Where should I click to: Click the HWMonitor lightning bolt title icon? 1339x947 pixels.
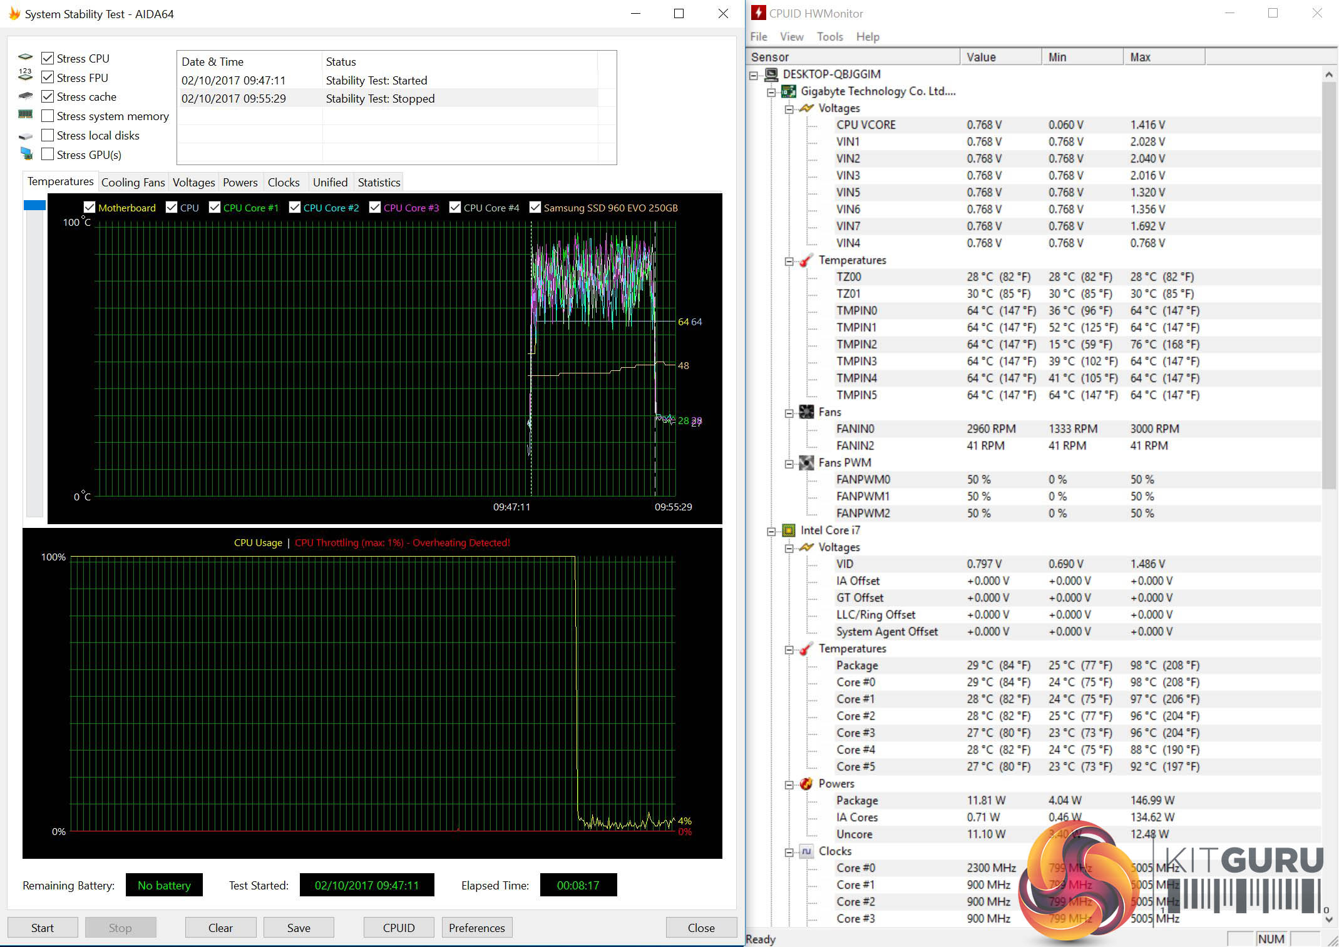pyautogui.click(x=758, y=13)
